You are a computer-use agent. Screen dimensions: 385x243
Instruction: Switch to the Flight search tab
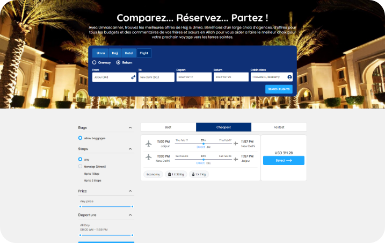tap(144, 53)
